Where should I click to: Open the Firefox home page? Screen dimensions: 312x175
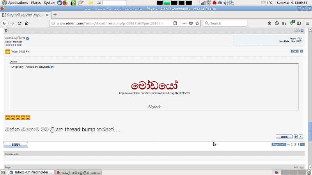pos(27,23)
